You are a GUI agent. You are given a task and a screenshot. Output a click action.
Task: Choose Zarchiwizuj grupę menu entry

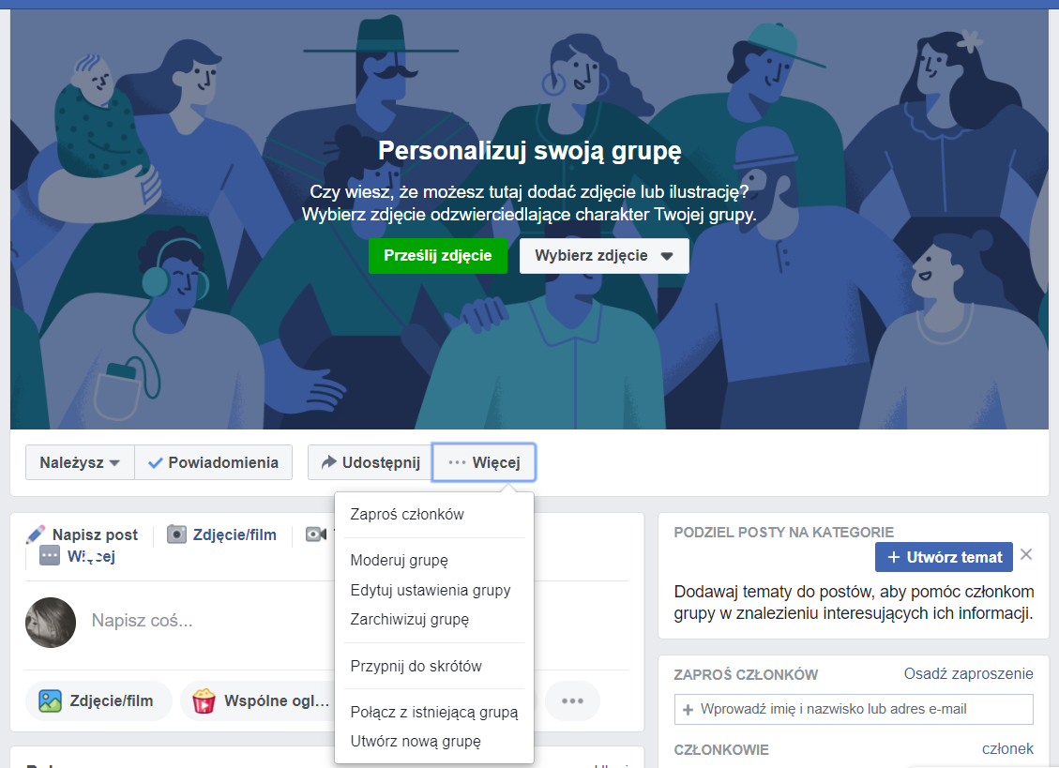(x=409, y=620)
